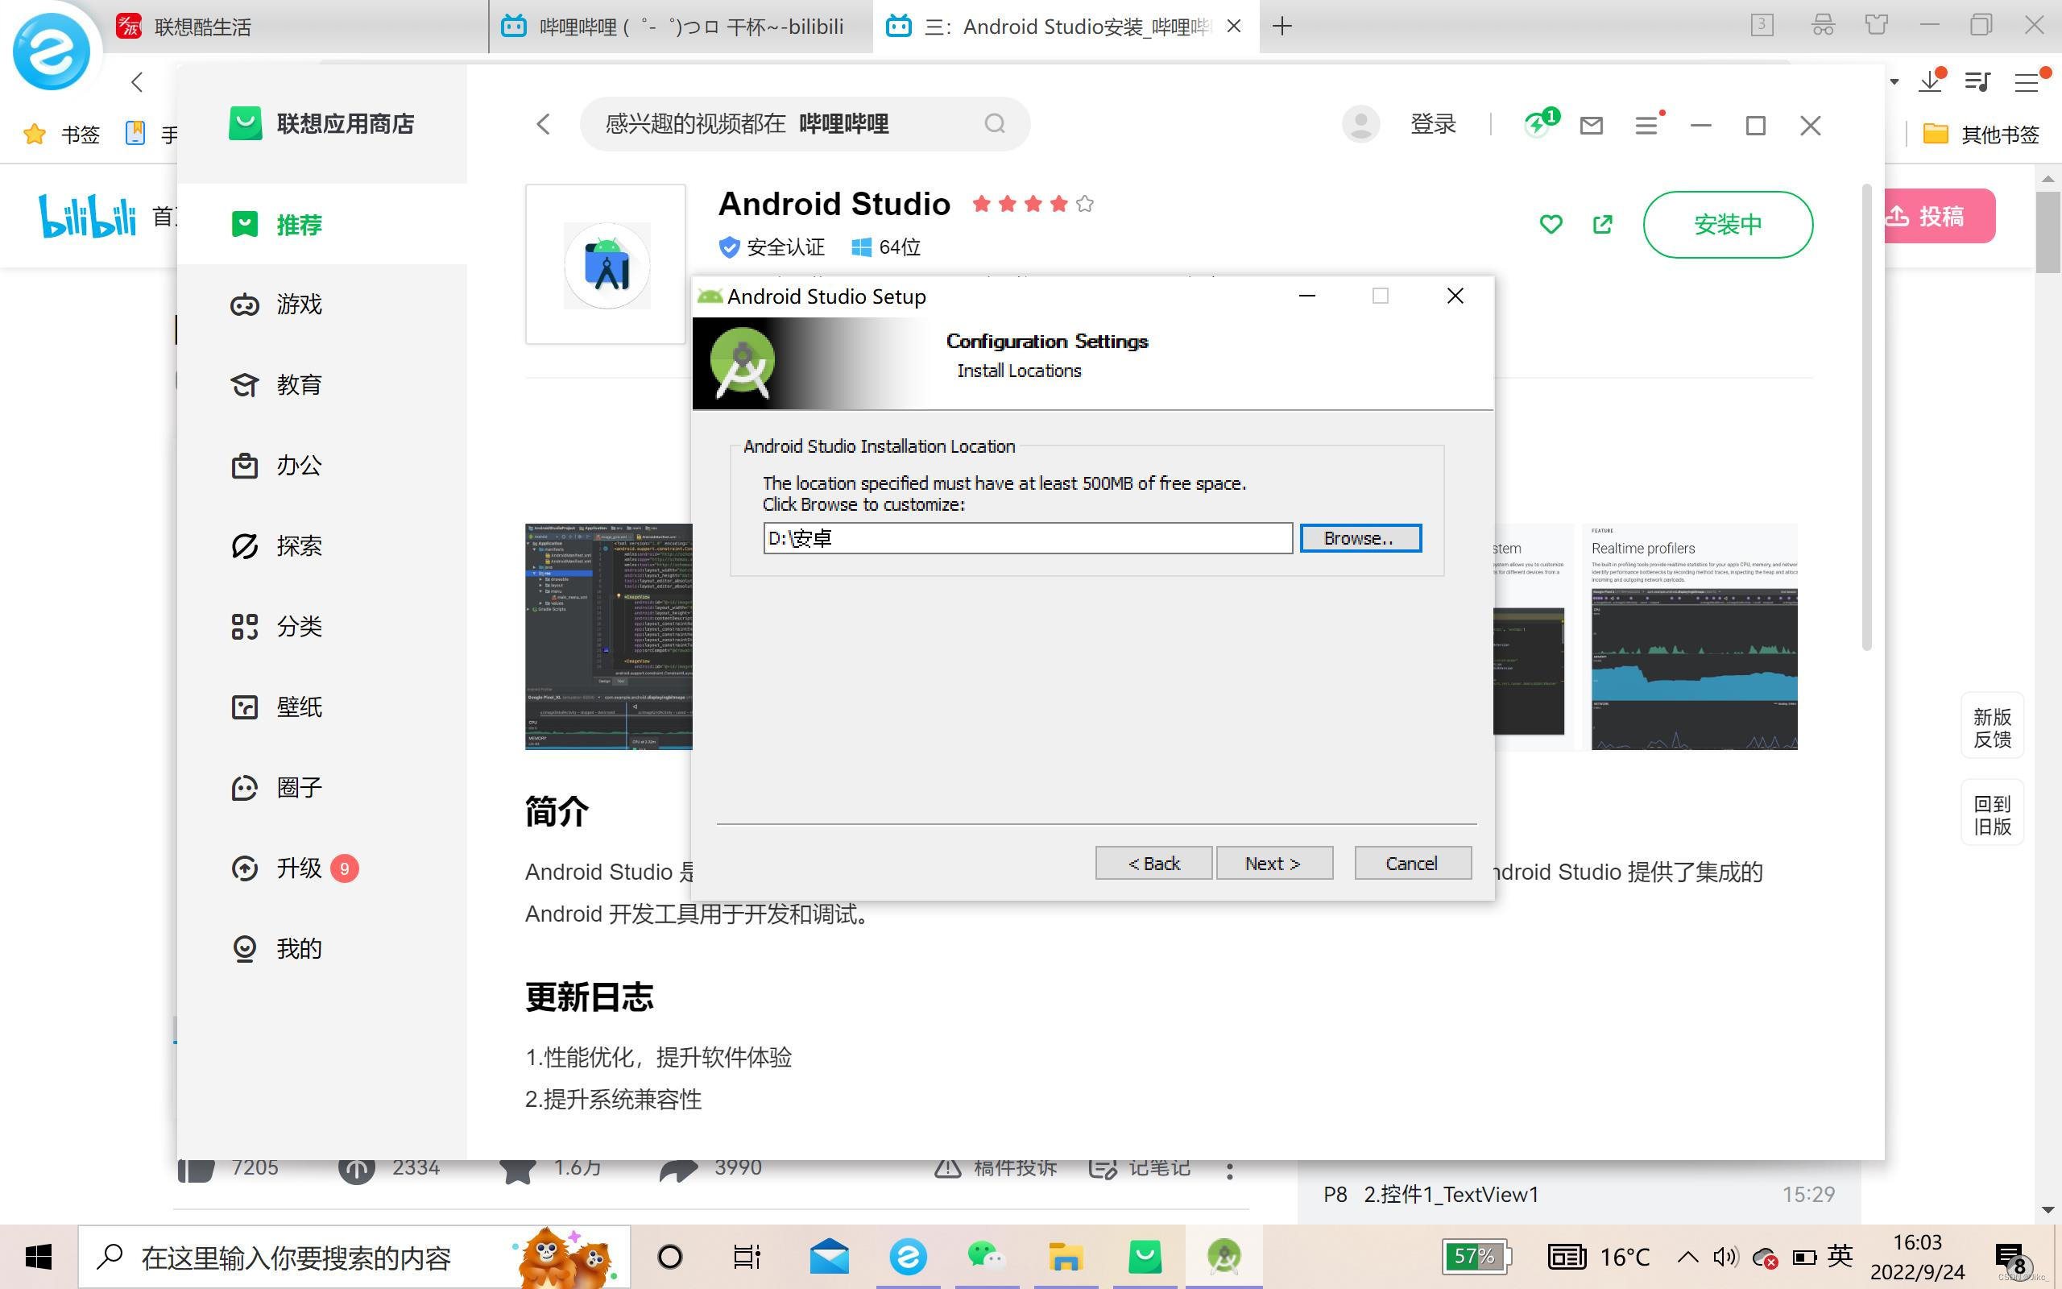
Task: Click 新版反馈 side button
Action: [1992, 727]
